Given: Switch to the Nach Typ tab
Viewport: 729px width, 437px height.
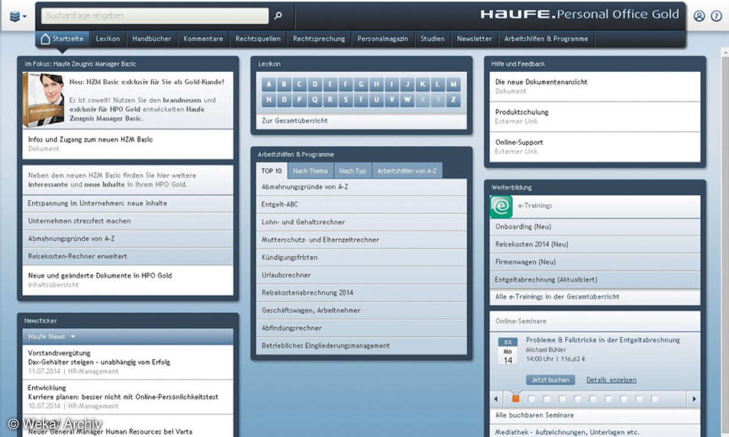Looking at the screenshot, I should [352, 171].
